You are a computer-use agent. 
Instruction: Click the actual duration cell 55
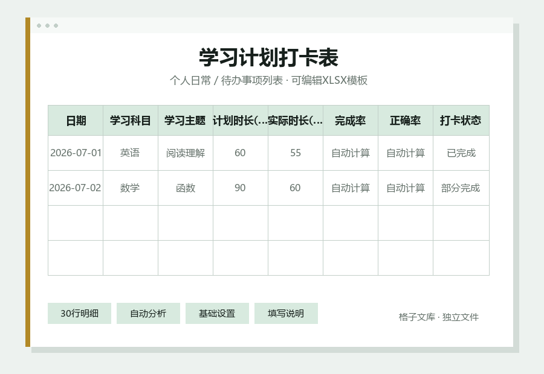tap(296, 153)
